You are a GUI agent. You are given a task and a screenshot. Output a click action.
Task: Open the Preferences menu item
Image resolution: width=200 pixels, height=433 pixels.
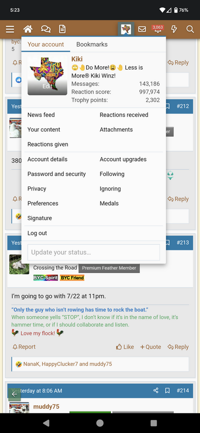point(43,203)
